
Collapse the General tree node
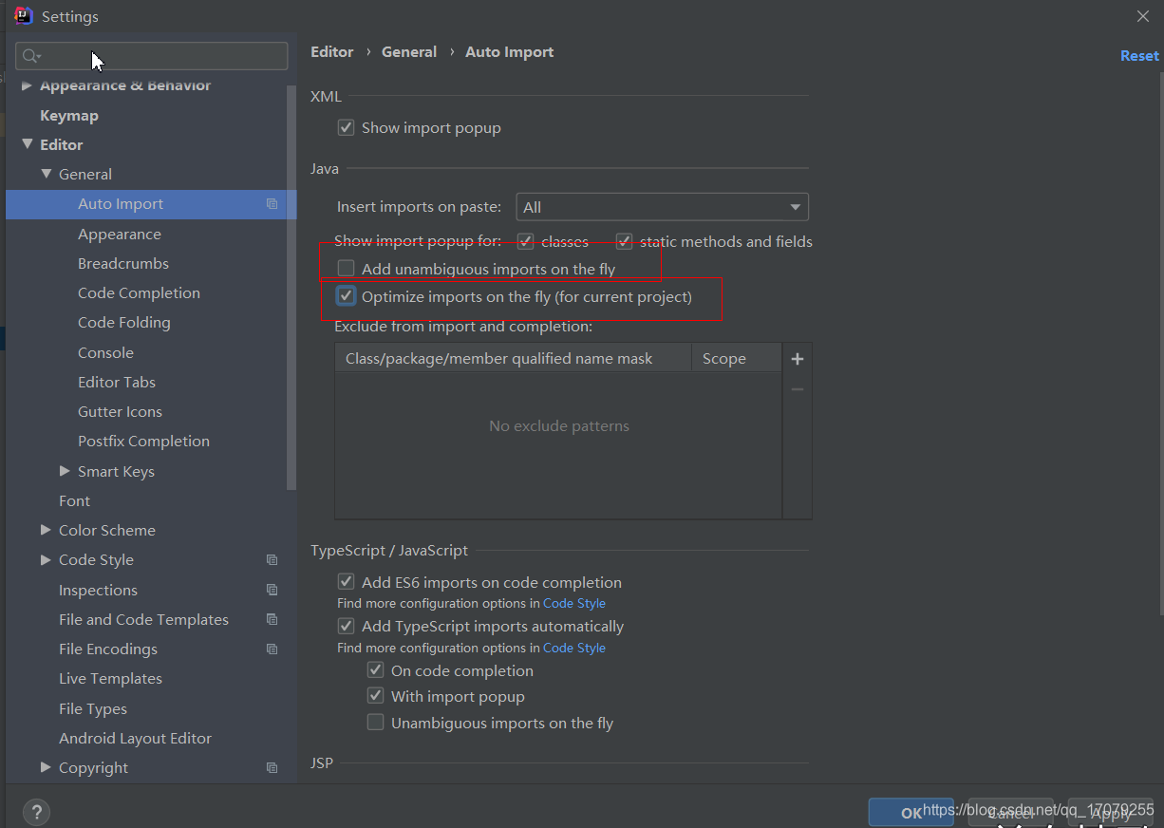(x=46, y=175)
